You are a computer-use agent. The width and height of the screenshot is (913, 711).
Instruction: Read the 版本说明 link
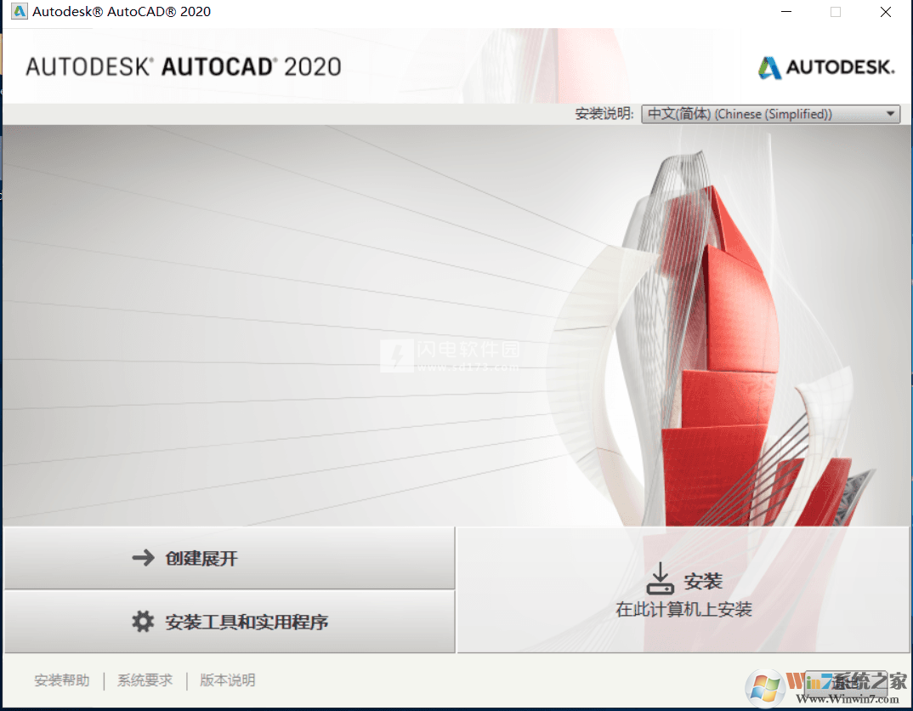[226, 680]
